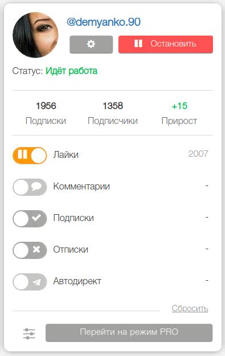
Task: Click the checkmark icon on the Подписки switch
Action: tap(37, 218)
